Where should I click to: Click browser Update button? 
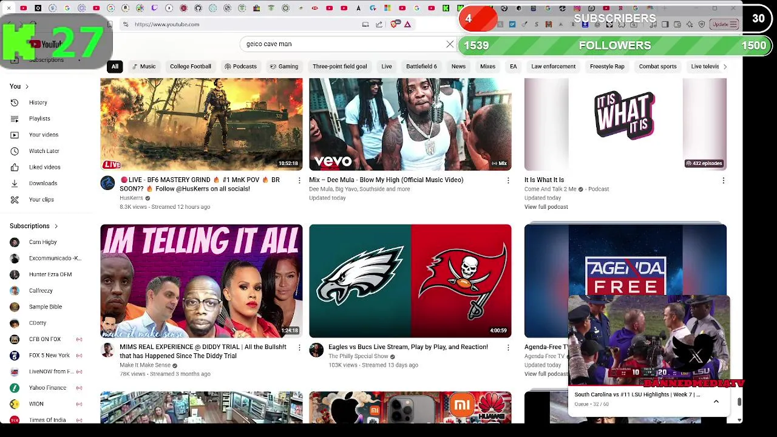pos(724,24)
